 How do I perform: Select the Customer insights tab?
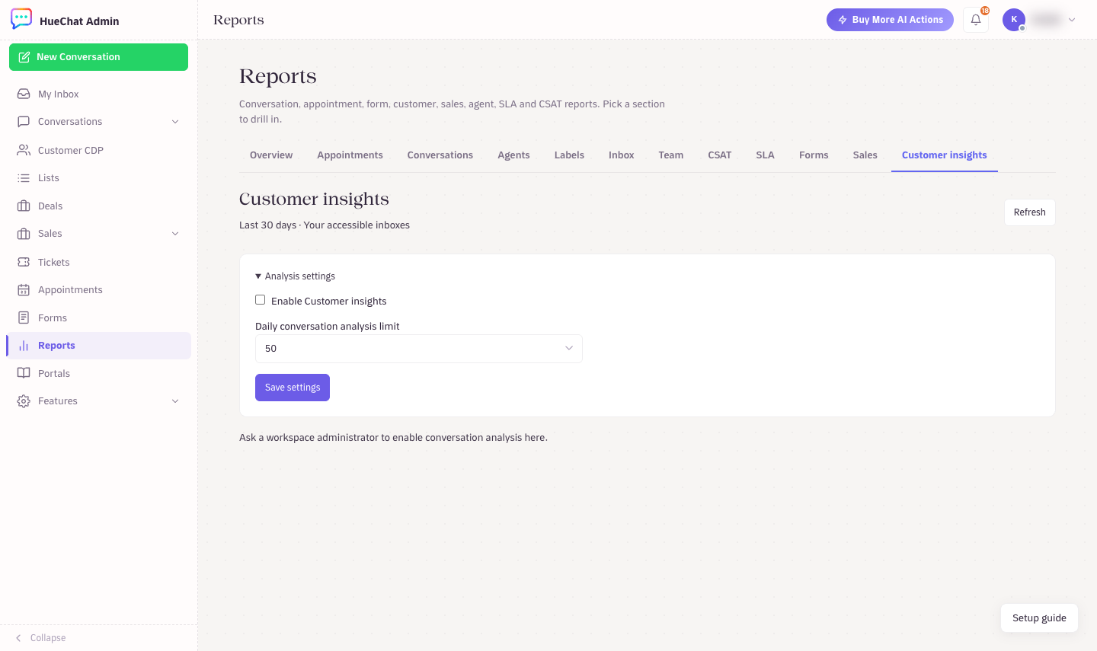pyautogui.click(x=945, y=155)
